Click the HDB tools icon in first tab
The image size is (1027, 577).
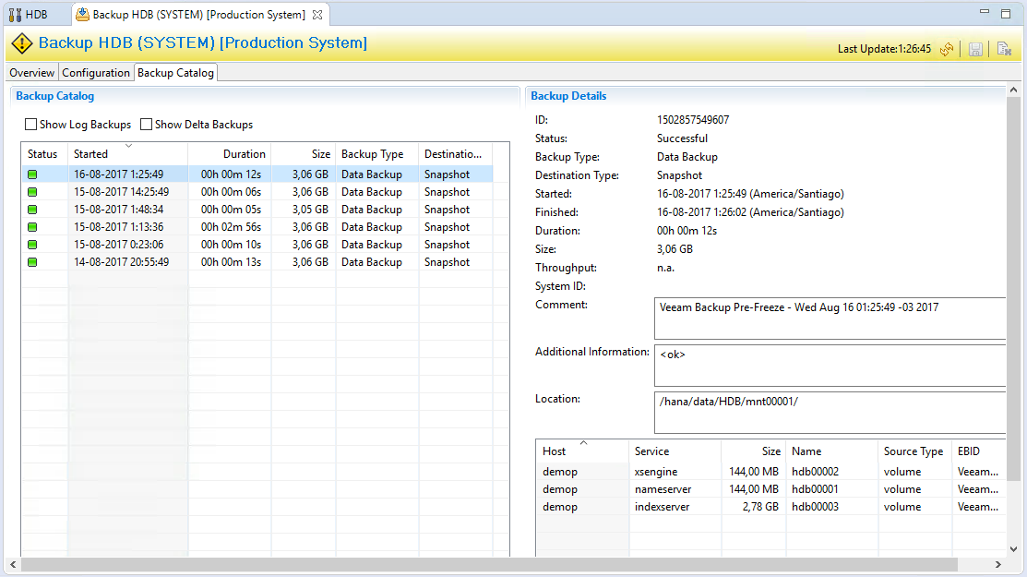pyautogui.click(x=15, y=15)
